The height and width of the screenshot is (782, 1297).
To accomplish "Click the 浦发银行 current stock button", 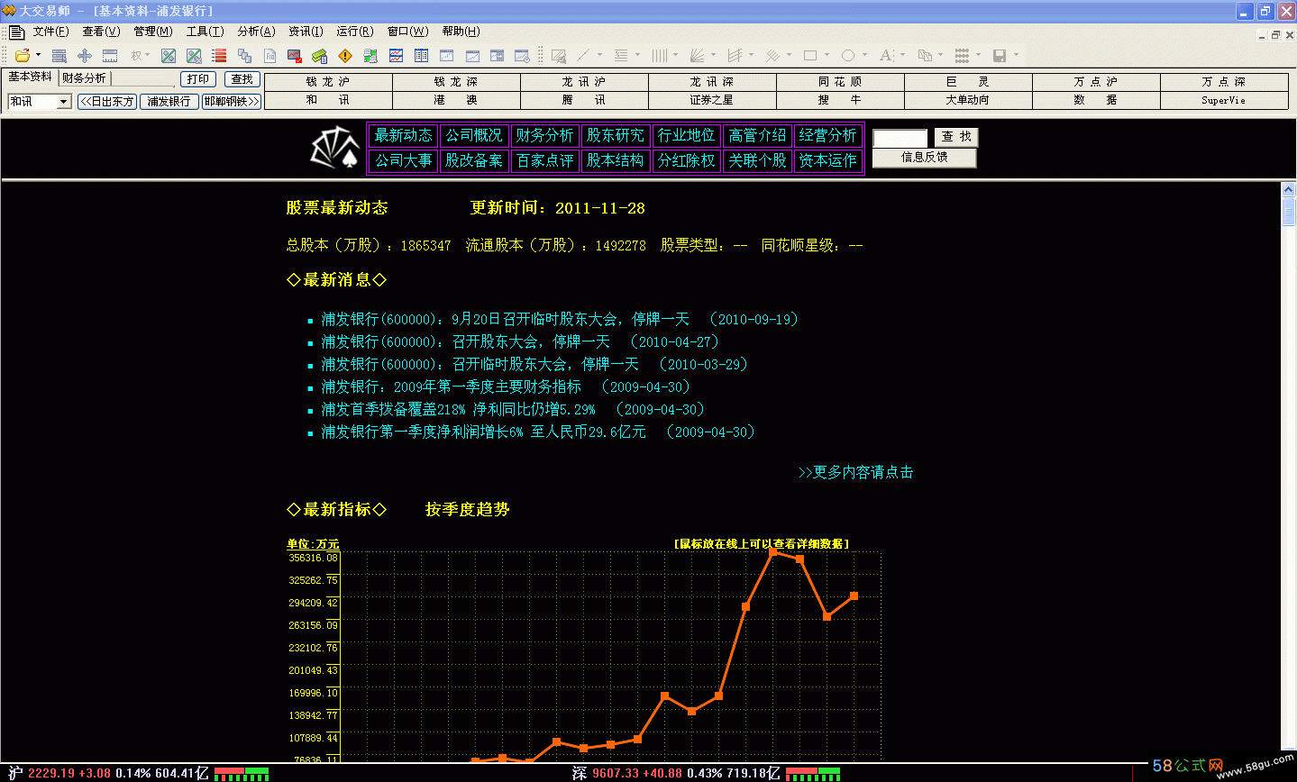I will coord(169,102).
